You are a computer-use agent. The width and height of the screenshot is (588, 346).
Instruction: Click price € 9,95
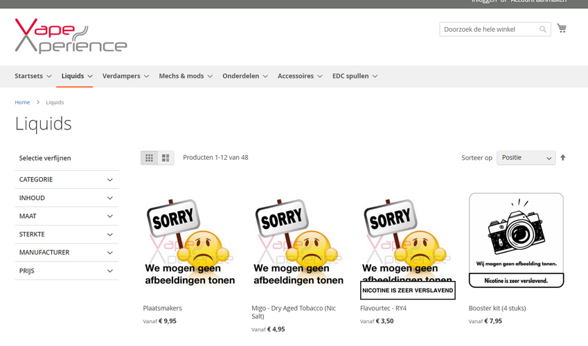(x=168, y=321)
